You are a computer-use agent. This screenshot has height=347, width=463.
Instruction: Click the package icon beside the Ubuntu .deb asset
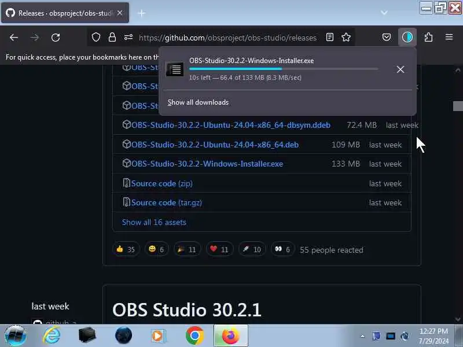click(x=127, y=144)
